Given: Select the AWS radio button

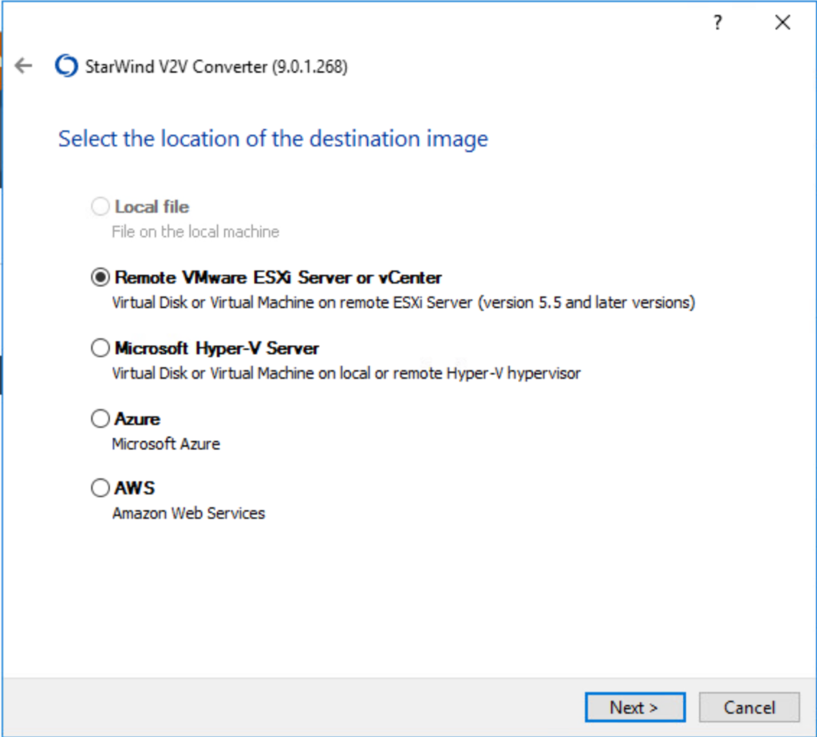Looking at the screenshot, I should point(100,488).
